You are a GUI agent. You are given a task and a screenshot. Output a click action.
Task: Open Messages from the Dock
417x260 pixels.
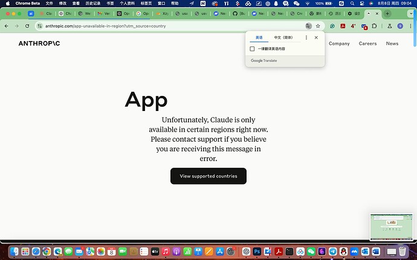(68, 251)
